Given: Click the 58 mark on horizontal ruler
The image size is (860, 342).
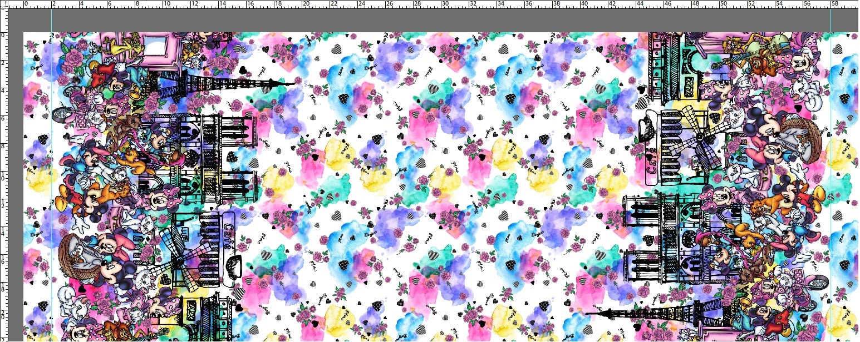Looking at the screenshot, I should [834, 4].
